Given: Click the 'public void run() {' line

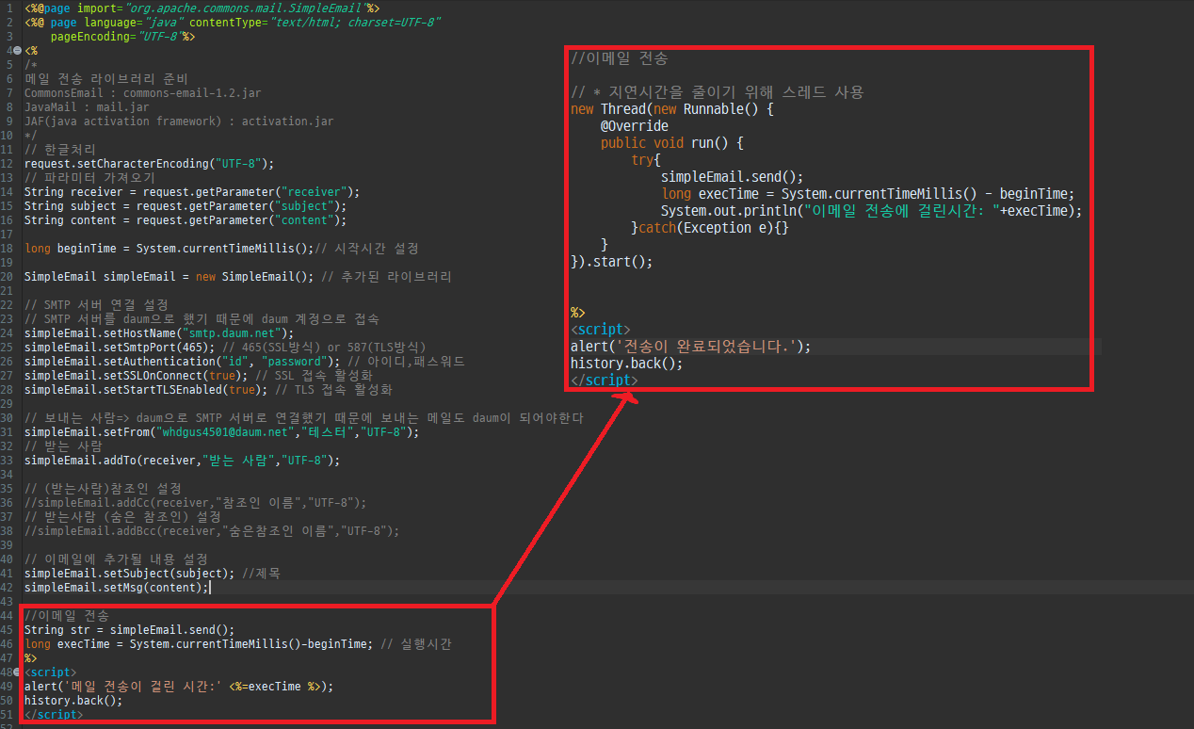Looking at the screenshot, I should click(x=672, y=143).
